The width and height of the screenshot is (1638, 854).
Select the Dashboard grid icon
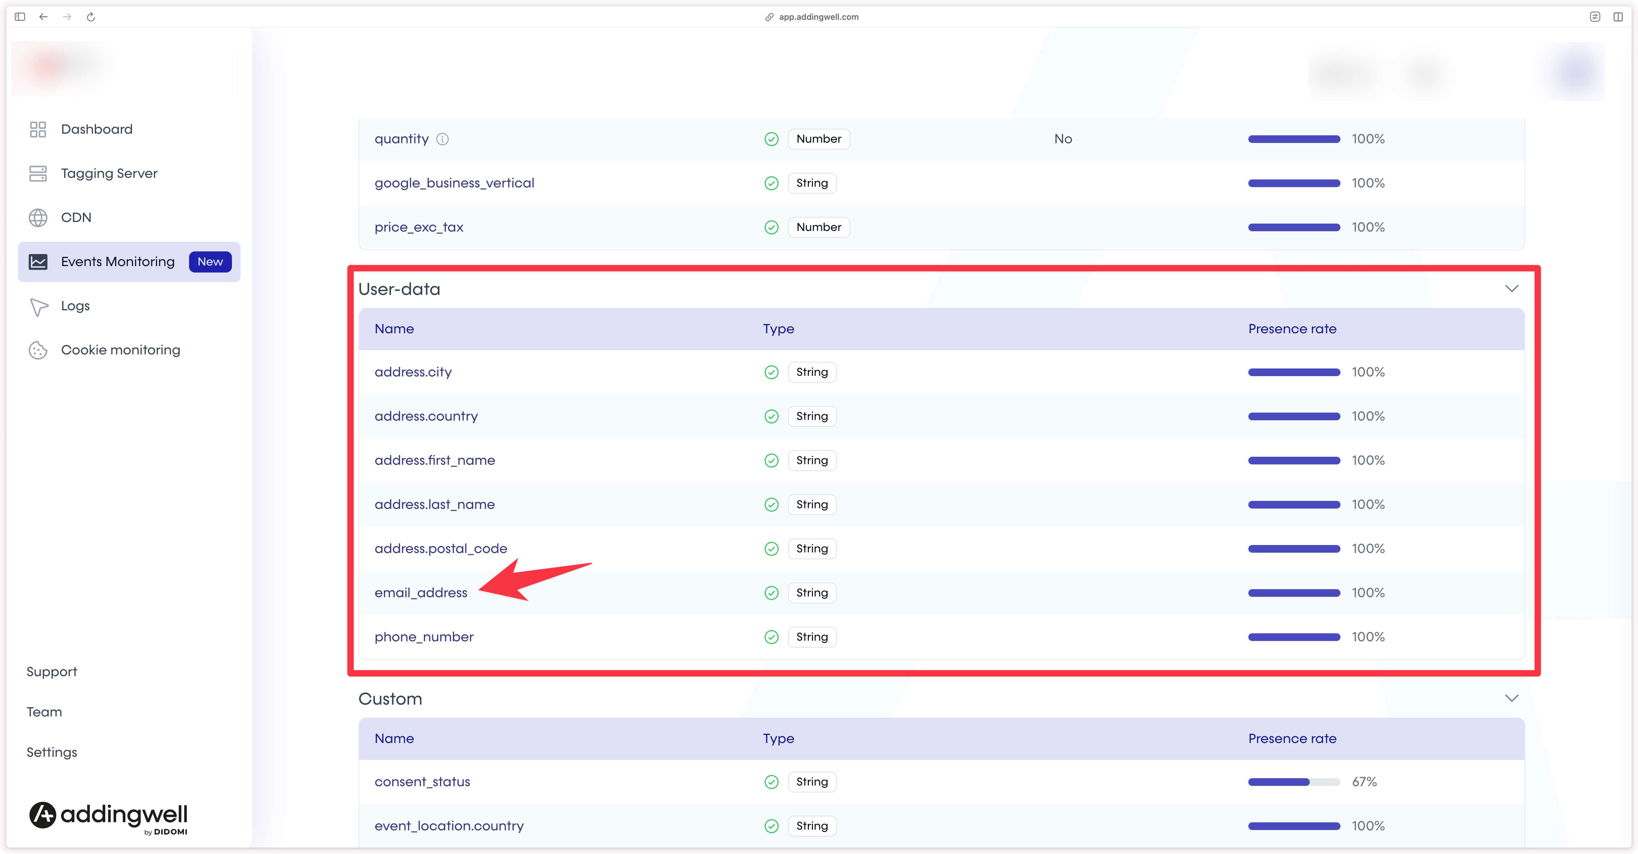[37, 129]
